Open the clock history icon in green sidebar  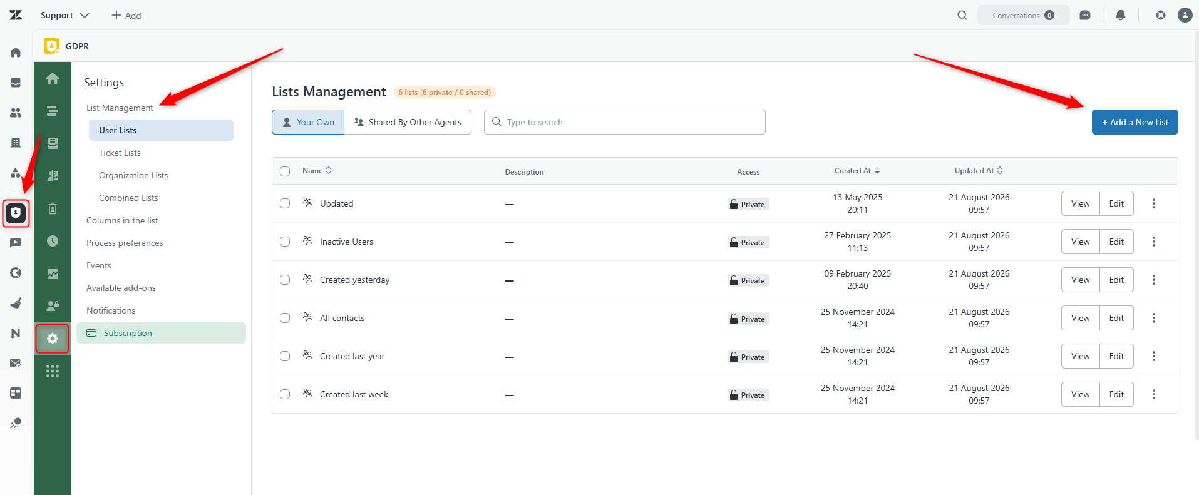point(53,241)
